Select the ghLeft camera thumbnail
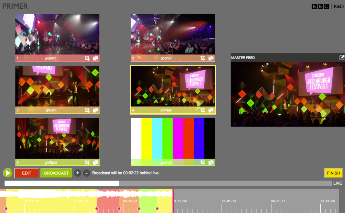 coord(57,86)
